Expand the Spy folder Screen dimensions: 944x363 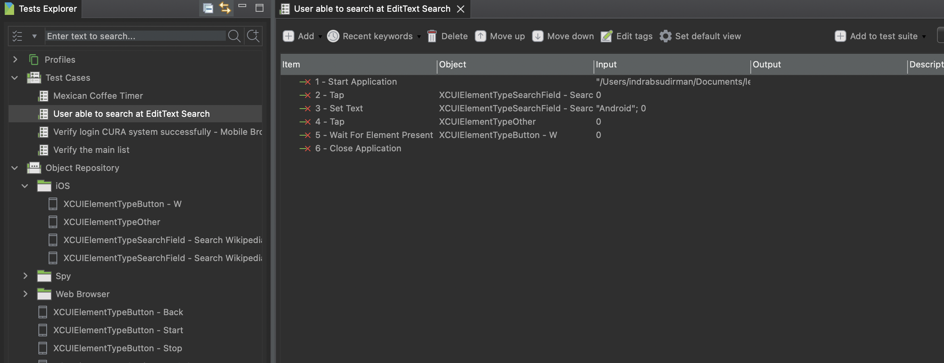[25, 276]
